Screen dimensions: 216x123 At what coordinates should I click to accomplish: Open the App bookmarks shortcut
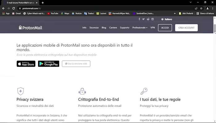6,13
